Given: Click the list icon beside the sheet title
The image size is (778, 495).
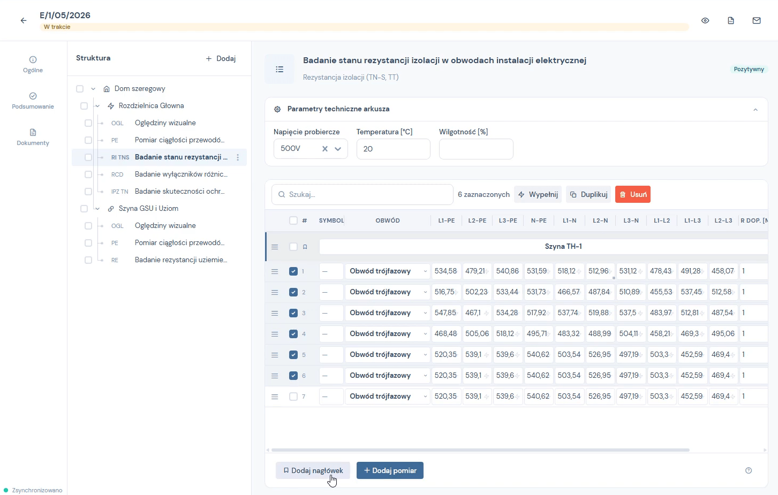Looking at the screenshot, I should pyautogui.click(x=280, y=69).
